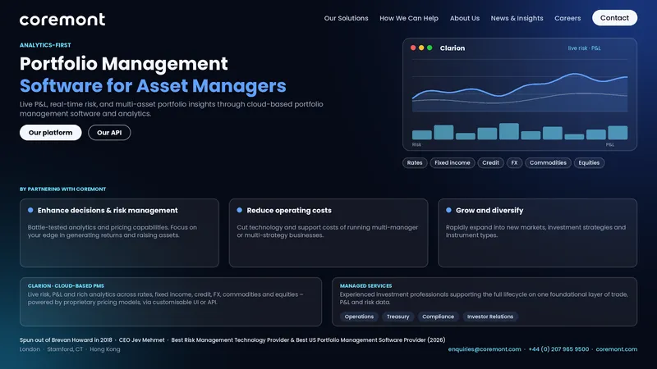The image size is (657, 369).
Task: Open the Reduce operating costs card
Action: 328,233
